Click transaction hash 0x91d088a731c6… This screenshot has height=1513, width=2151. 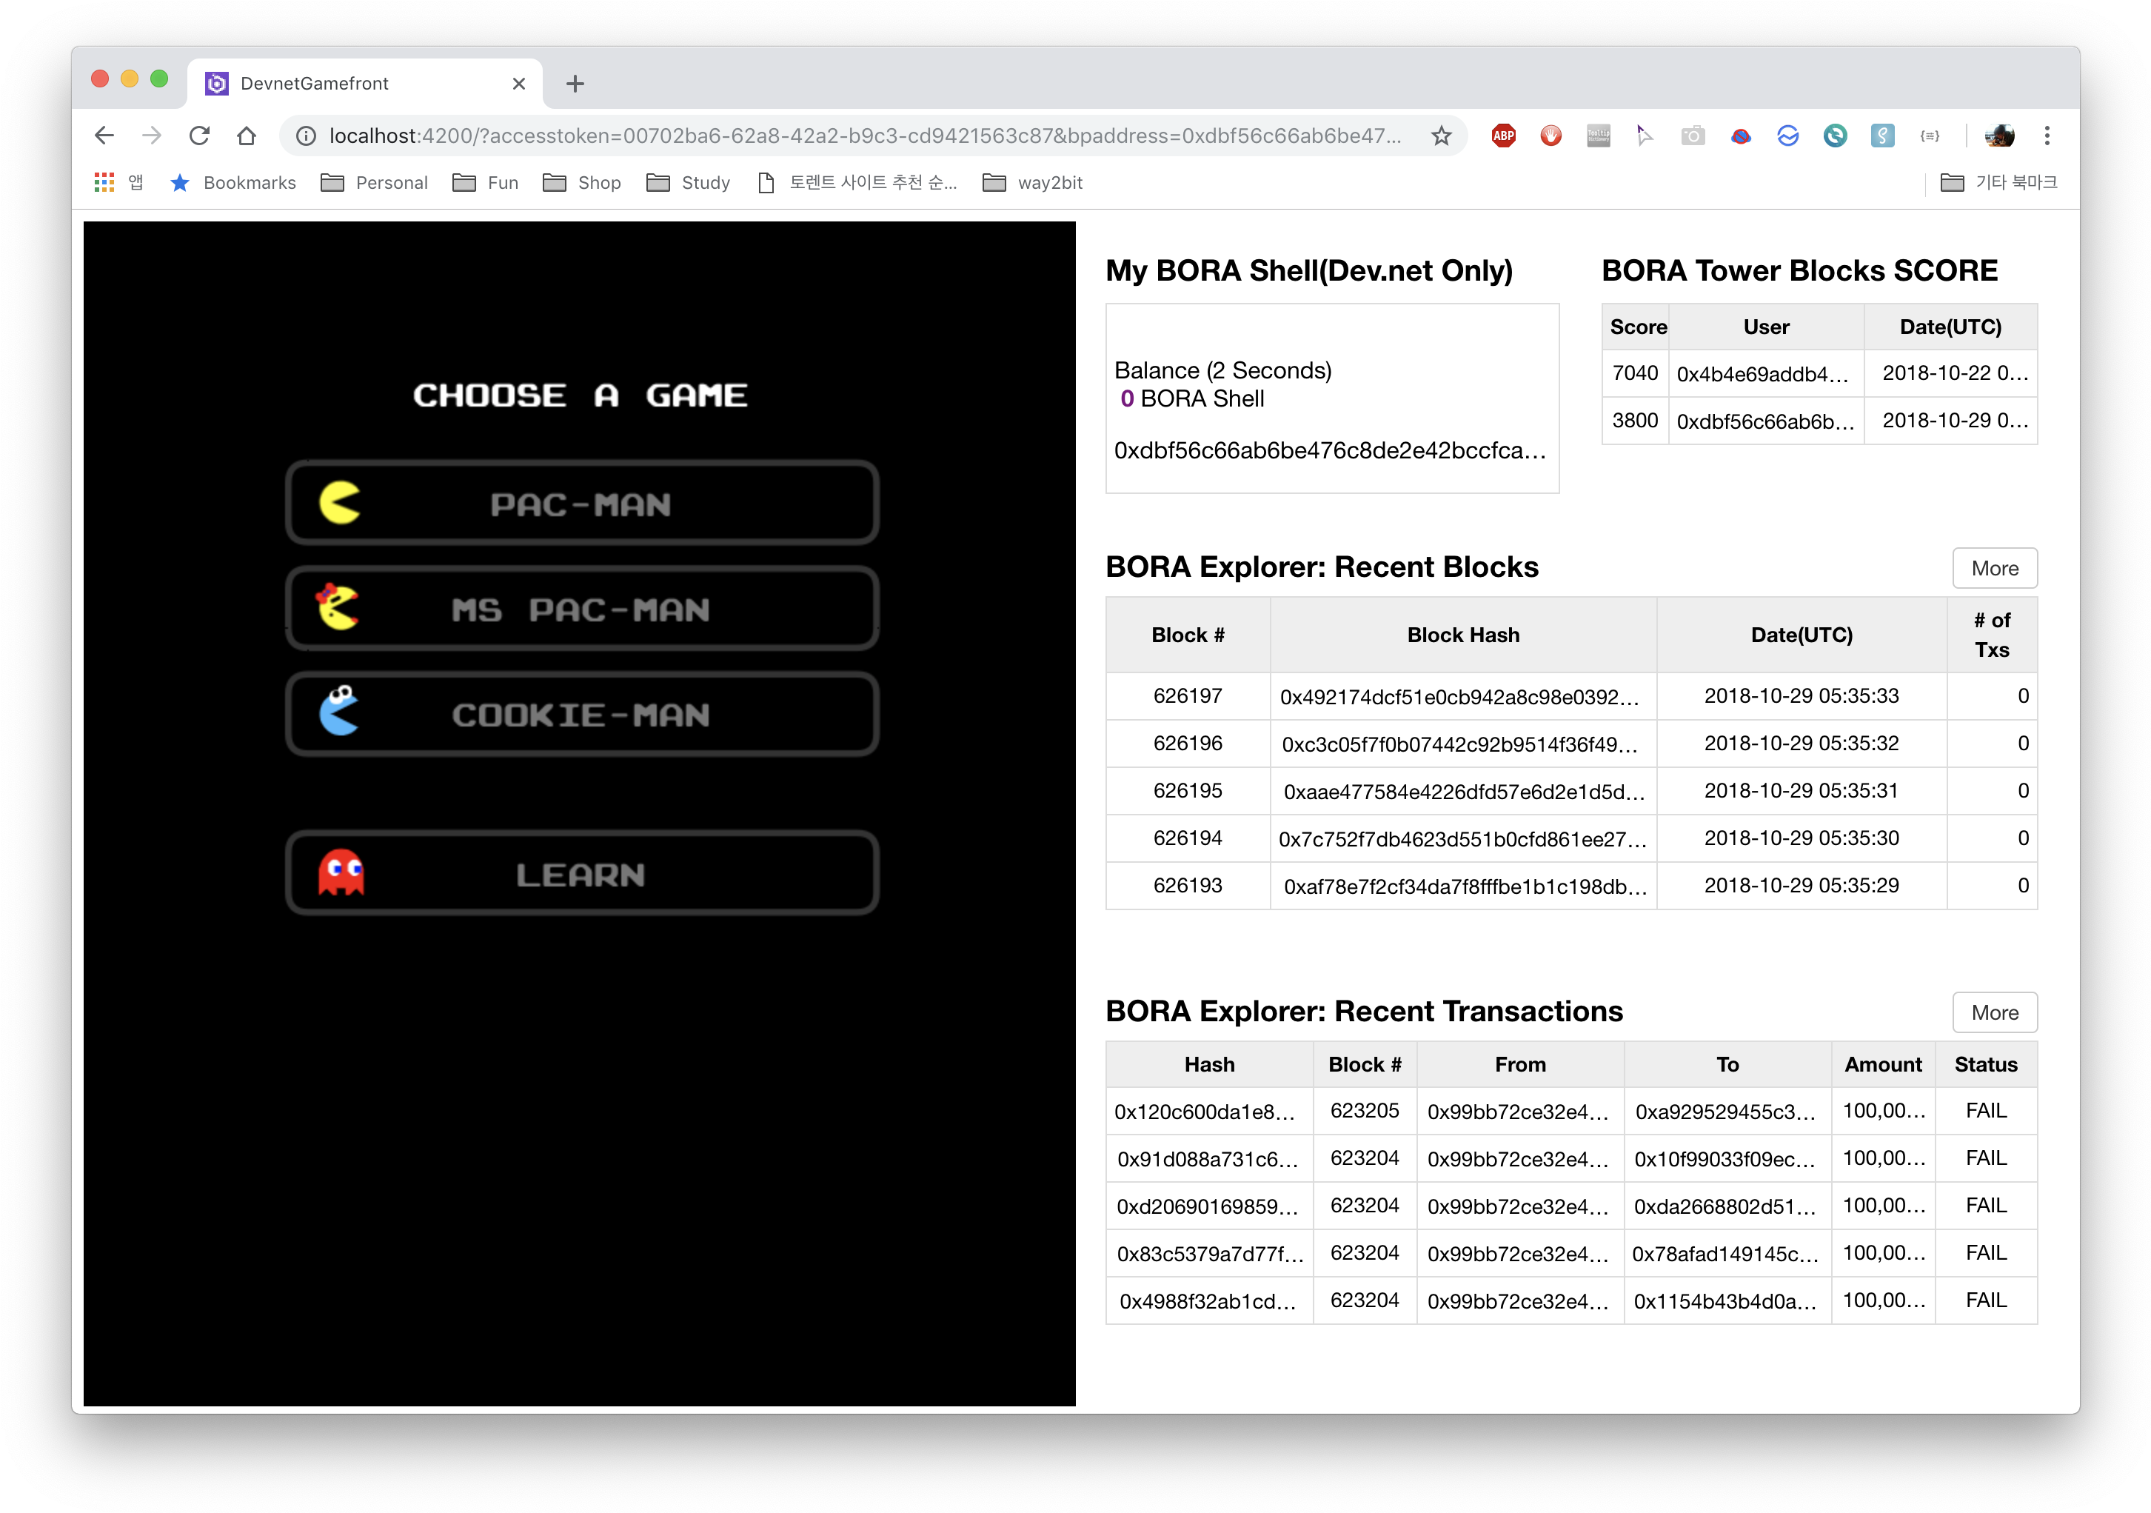tap(1208, 1159)
